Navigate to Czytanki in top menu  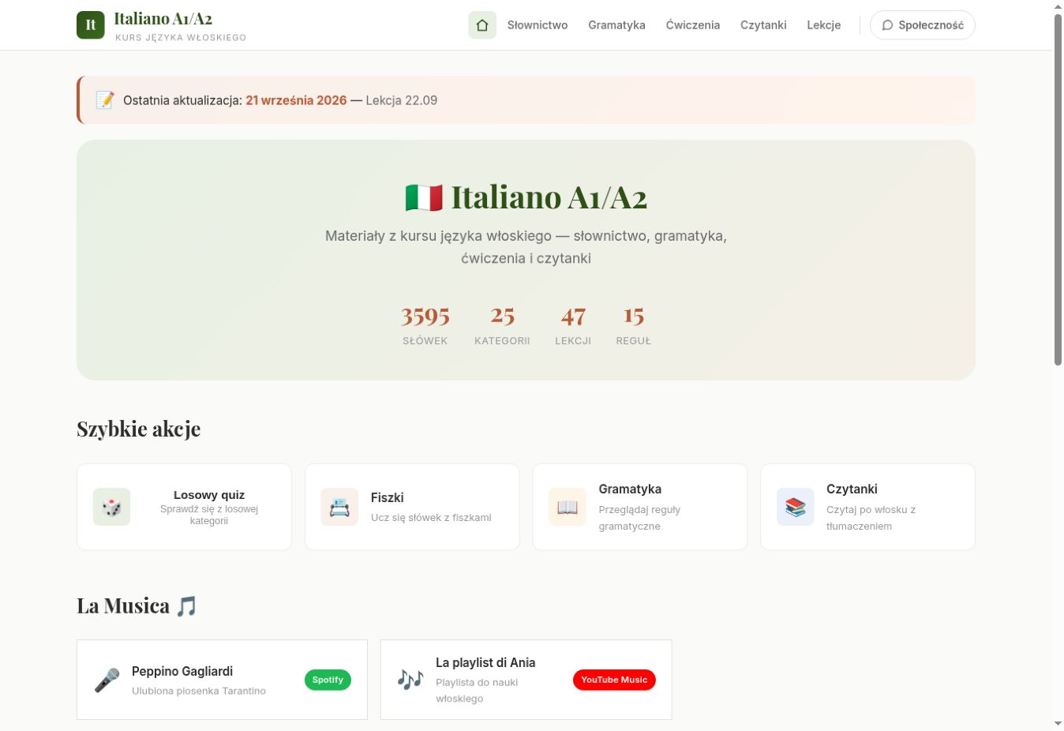point(763,25)
